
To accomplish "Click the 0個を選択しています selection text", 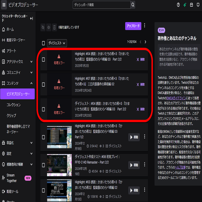I will (x=69, y=27).
